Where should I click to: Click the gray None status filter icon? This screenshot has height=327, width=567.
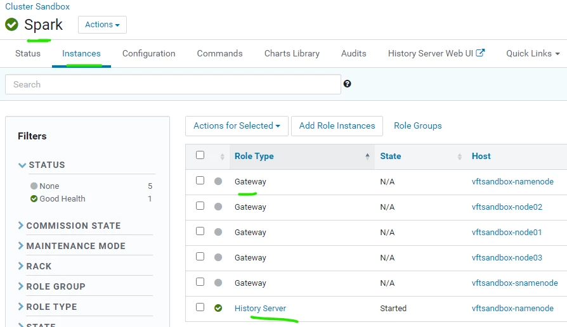pos(34,186)
